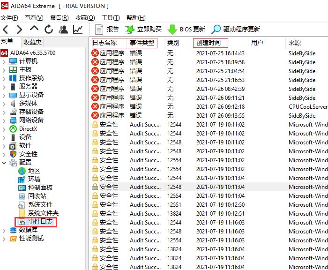Click the 驱动程序更新 driver update button
Viewport: 328px width, 270px height.
point(236,30)
